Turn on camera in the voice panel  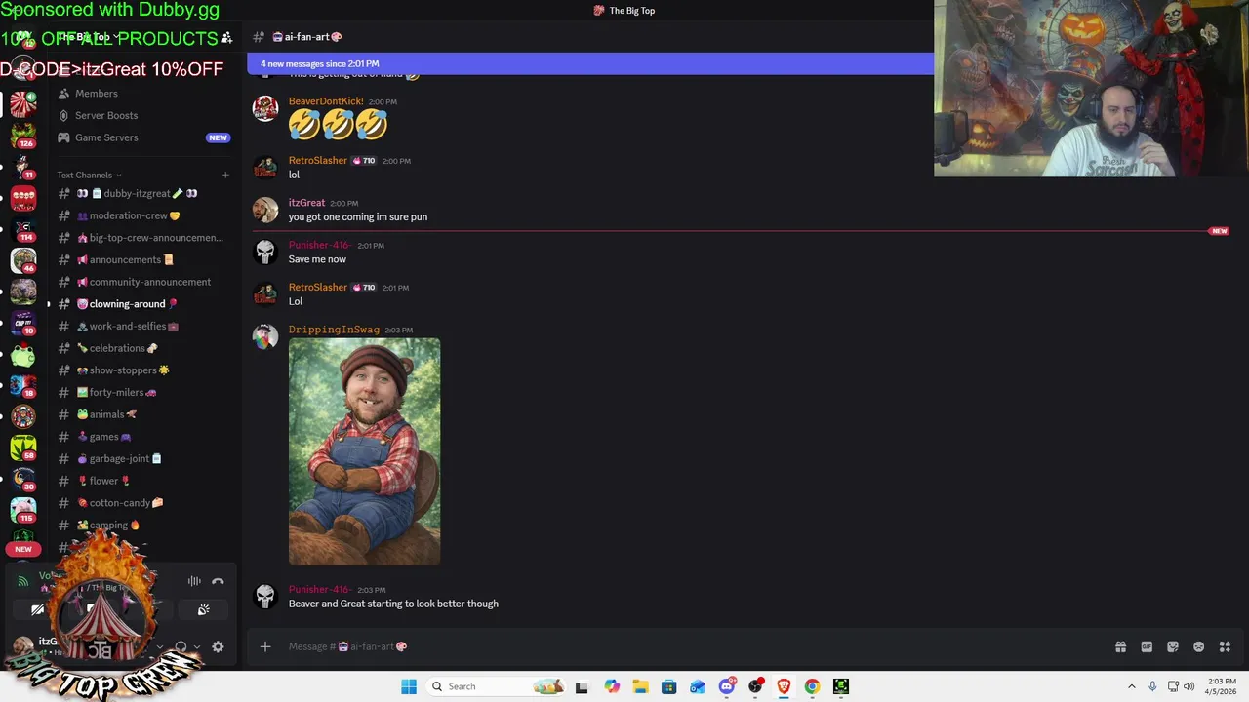coord(37,609)
